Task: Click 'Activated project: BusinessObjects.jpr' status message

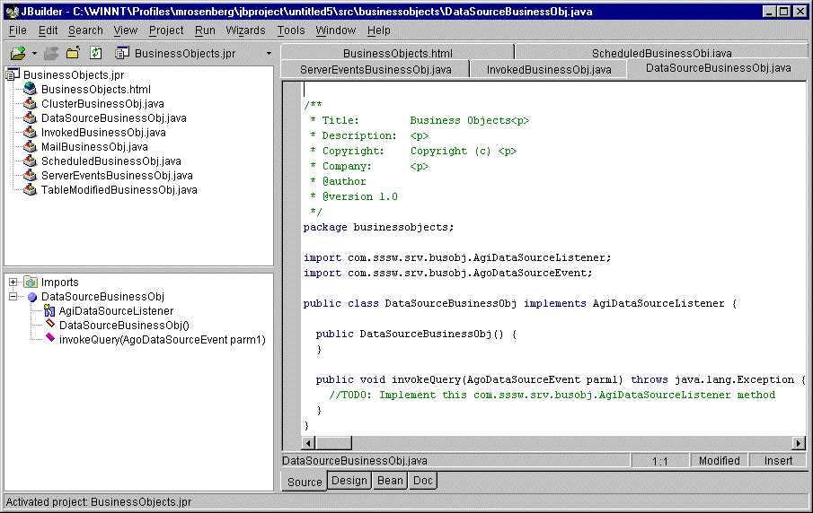Action: (99, 502)
